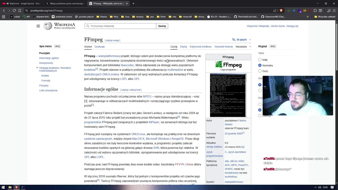This screenshot has width=338, height=190.
Task: Click the address bar URL
Action: [x=46, y=11]
